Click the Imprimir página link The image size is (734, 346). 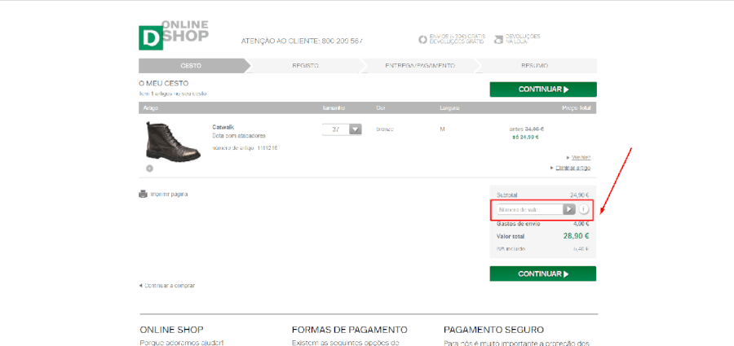click(169, 194)
